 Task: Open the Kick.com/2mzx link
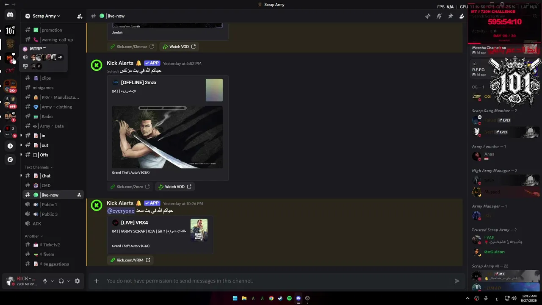[x=130, y=187]
